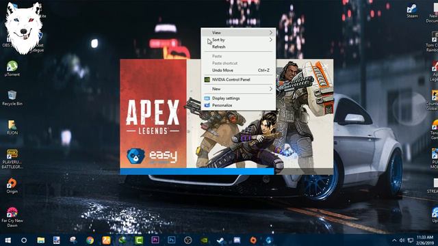Open the taskbar clock showing 11:33 AM

click(425, 240)
